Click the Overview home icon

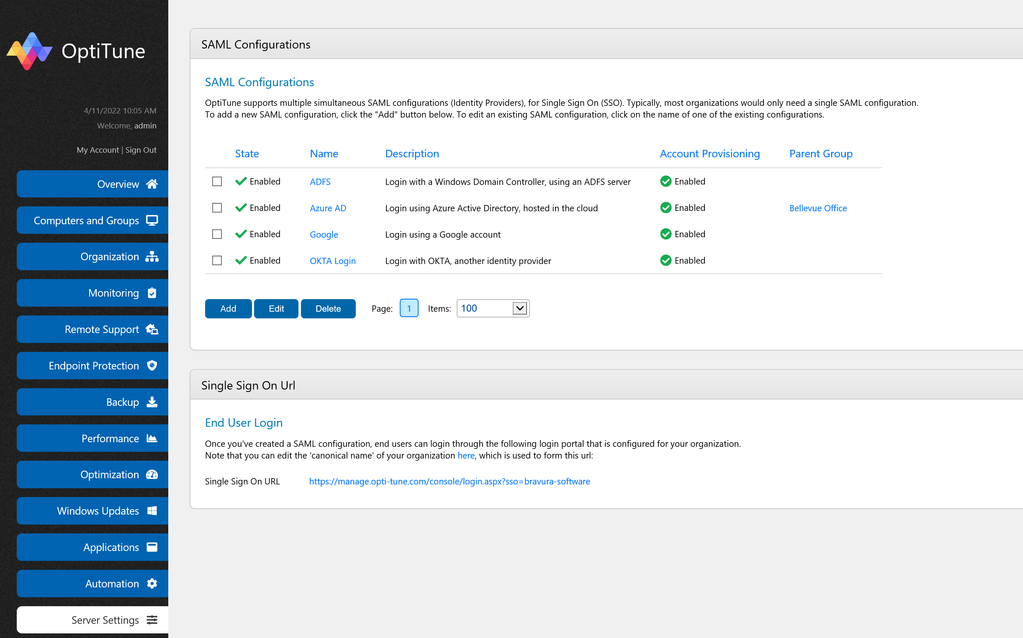(152, 184)
